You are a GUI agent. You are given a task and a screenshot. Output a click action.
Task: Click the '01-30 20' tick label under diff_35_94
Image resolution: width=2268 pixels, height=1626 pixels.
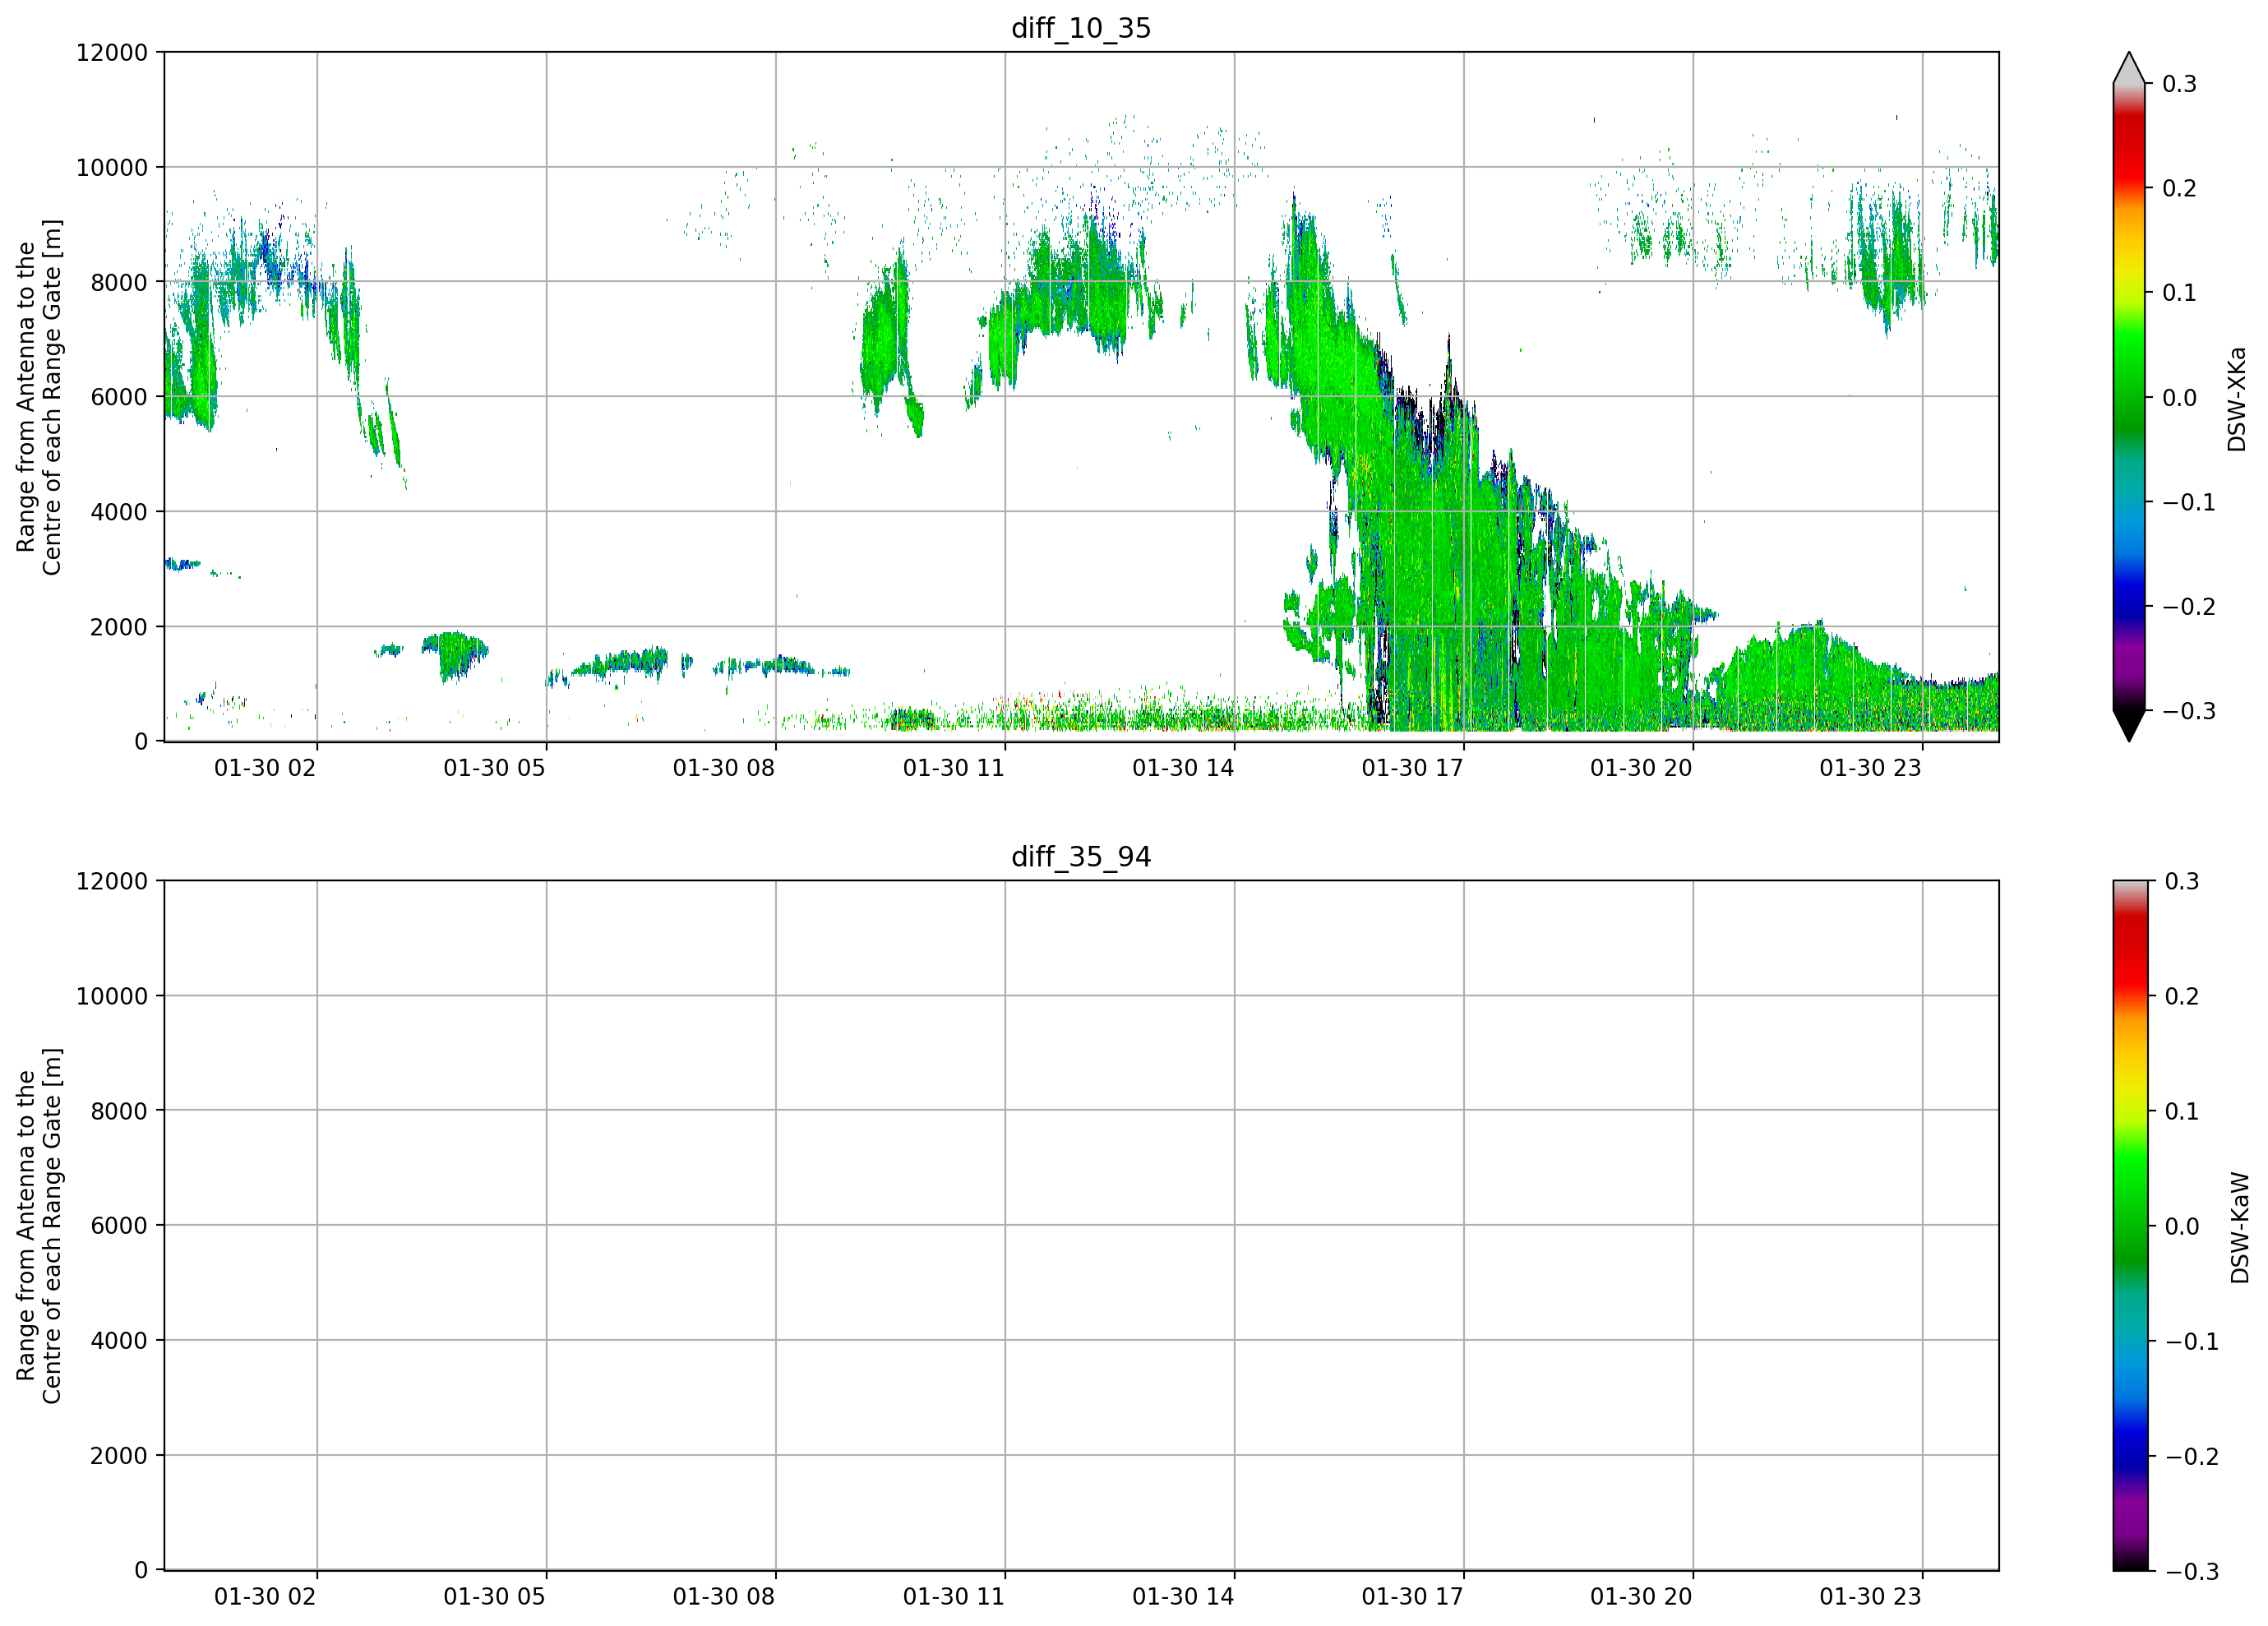click(x=1641, y=1597)
